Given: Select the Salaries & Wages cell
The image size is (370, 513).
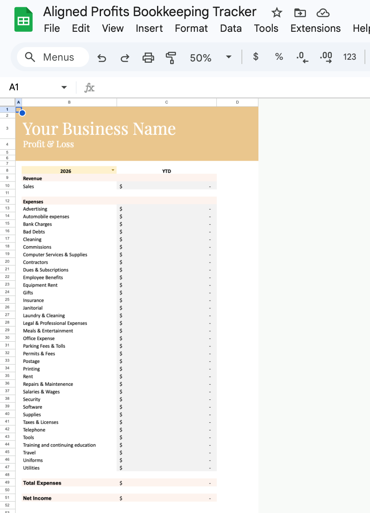Looking at the screenshot, I should [69, 392].
